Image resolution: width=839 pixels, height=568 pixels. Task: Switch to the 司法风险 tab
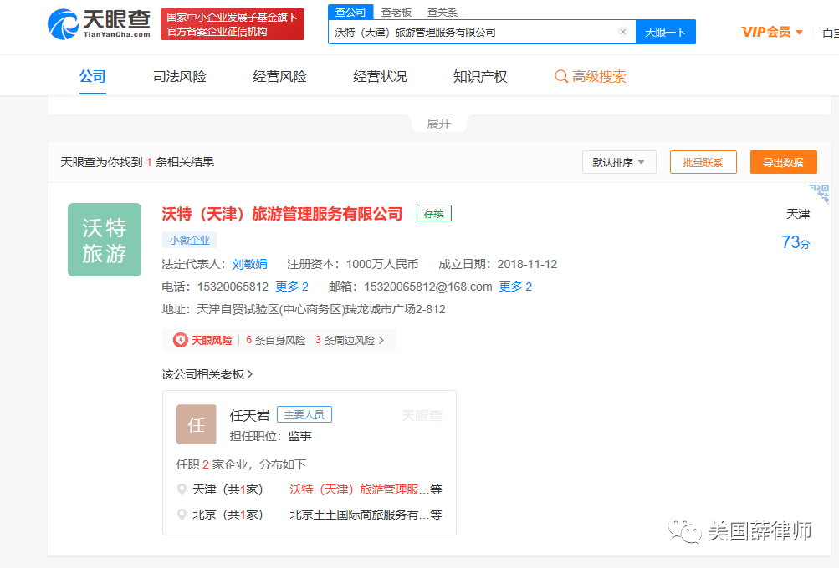coord(179,76)
